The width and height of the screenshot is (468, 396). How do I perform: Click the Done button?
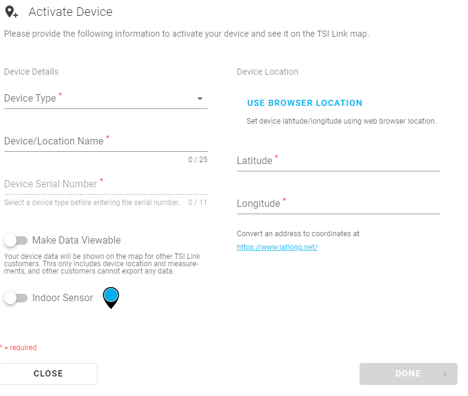click(408, 374)
